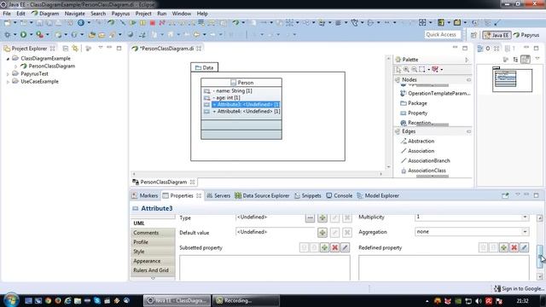Open the Aggregation dropdown
This screenshot has width=546, height=307.
(525, 232)
